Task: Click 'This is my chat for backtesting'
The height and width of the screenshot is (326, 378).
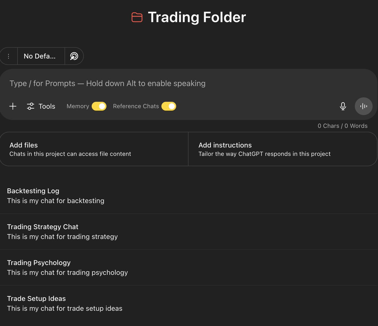Action: pyautogui.click(x=56, y=201)
